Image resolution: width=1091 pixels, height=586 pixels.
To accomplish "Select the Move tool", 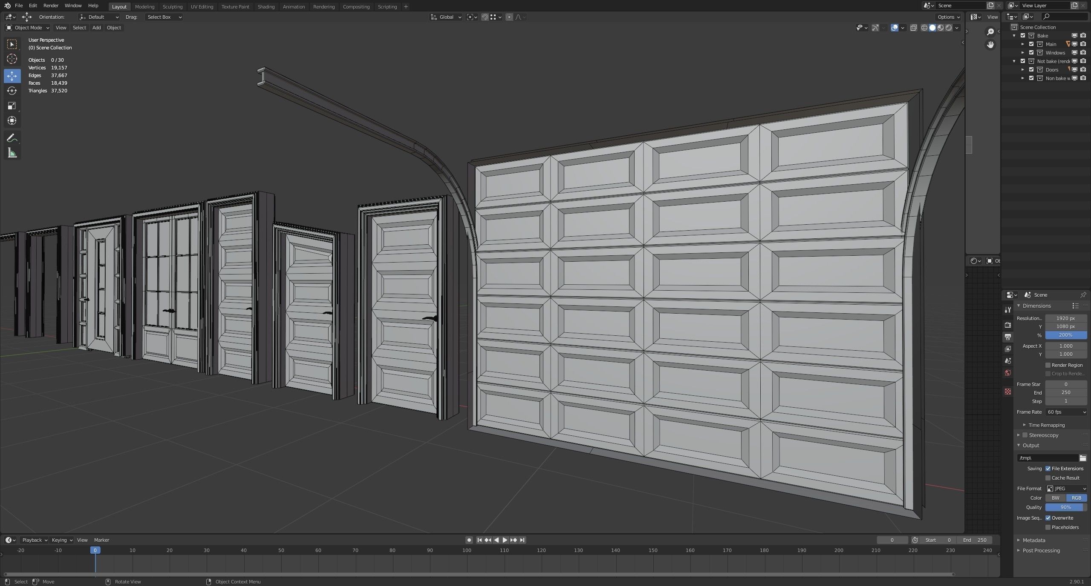I will tap(12, 76).
